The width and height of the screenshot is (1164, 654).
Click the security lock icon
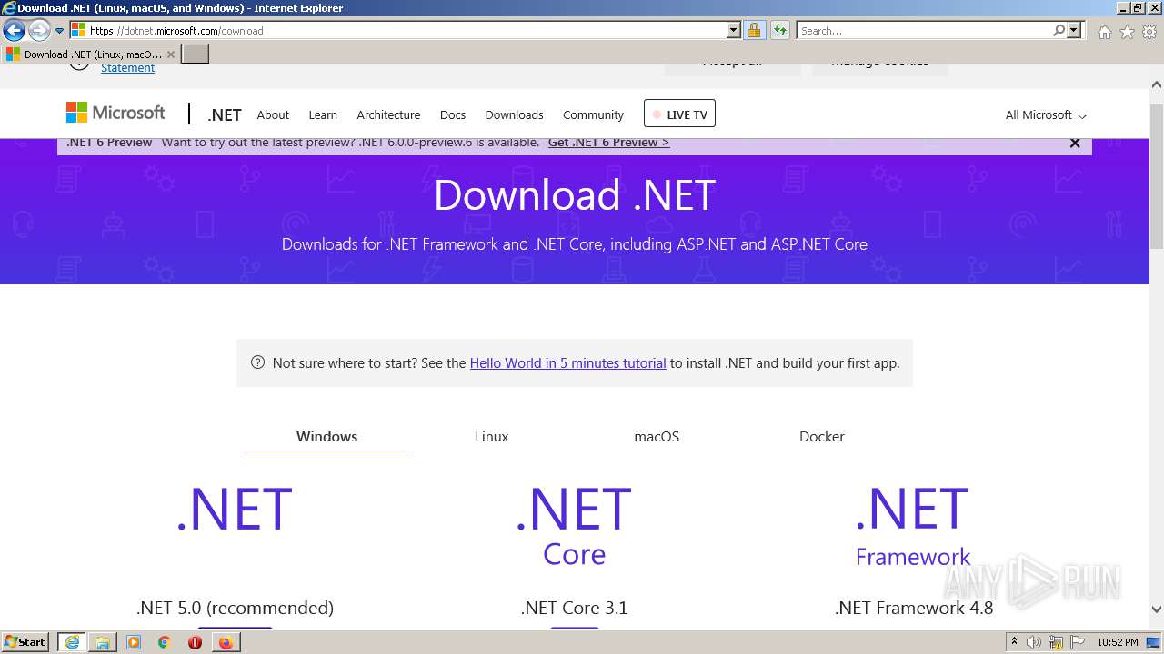pyautogui.click(x=754, y=31)
